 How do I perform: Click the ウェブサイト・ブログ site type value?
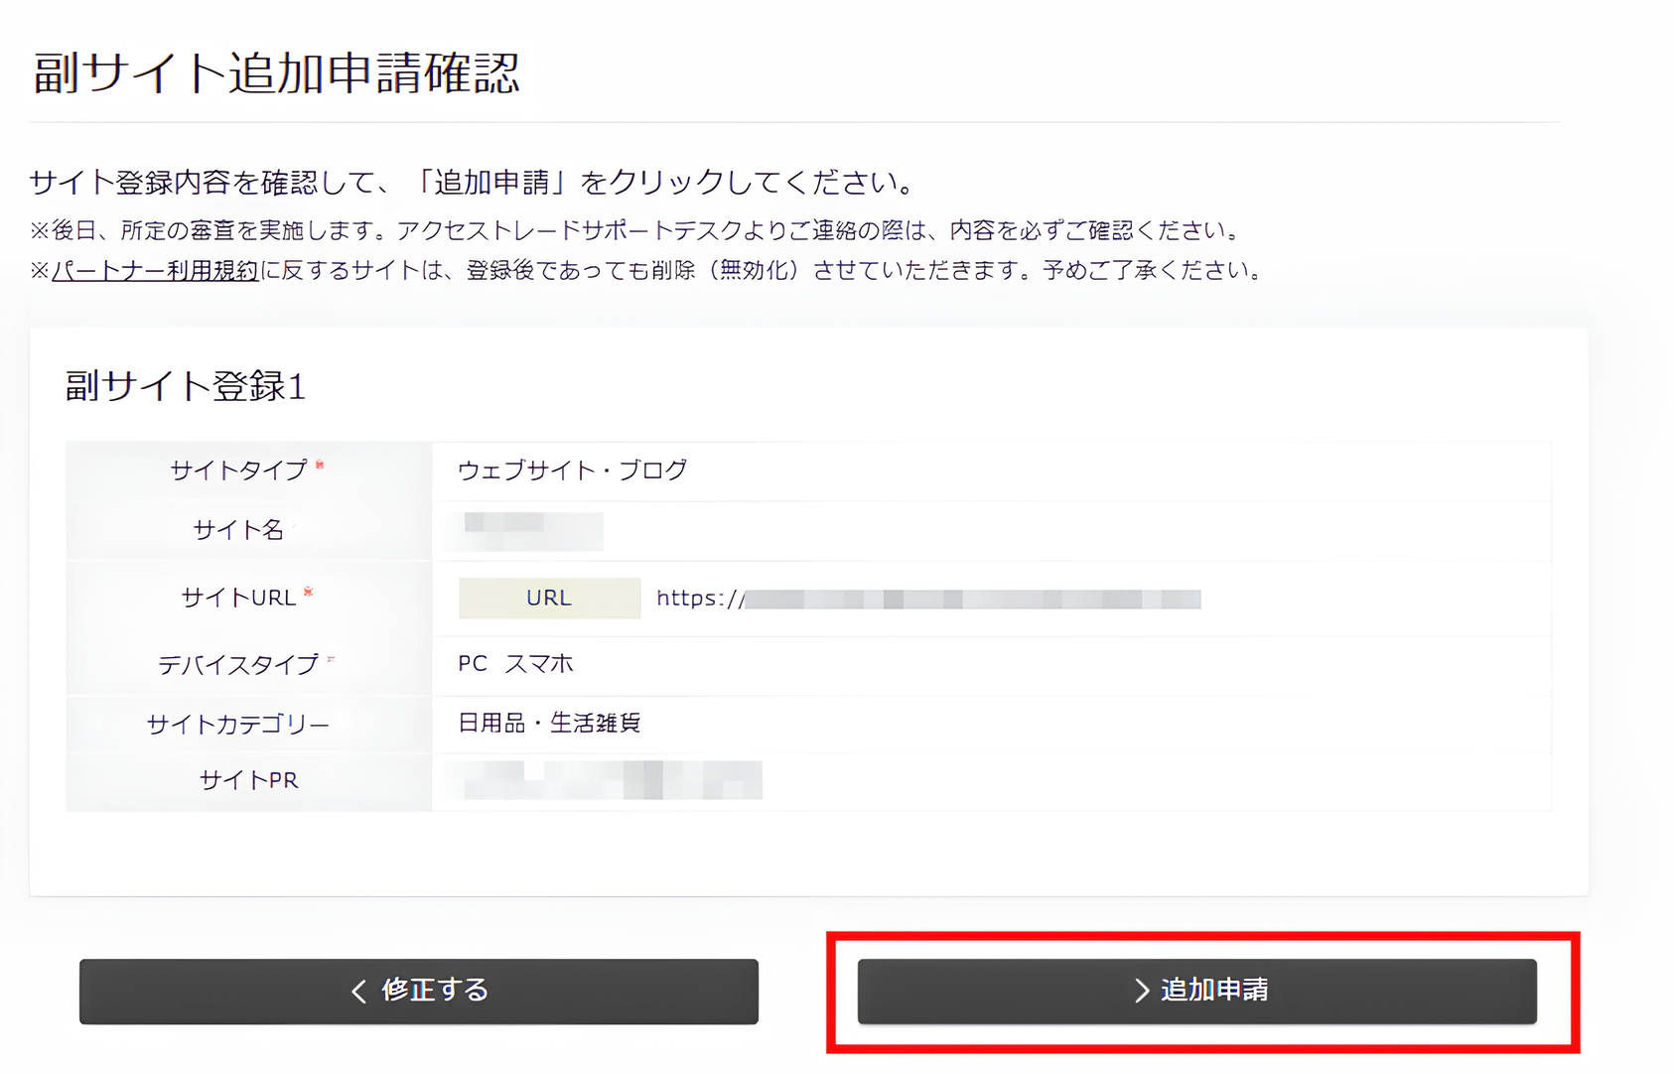(574, 470)
